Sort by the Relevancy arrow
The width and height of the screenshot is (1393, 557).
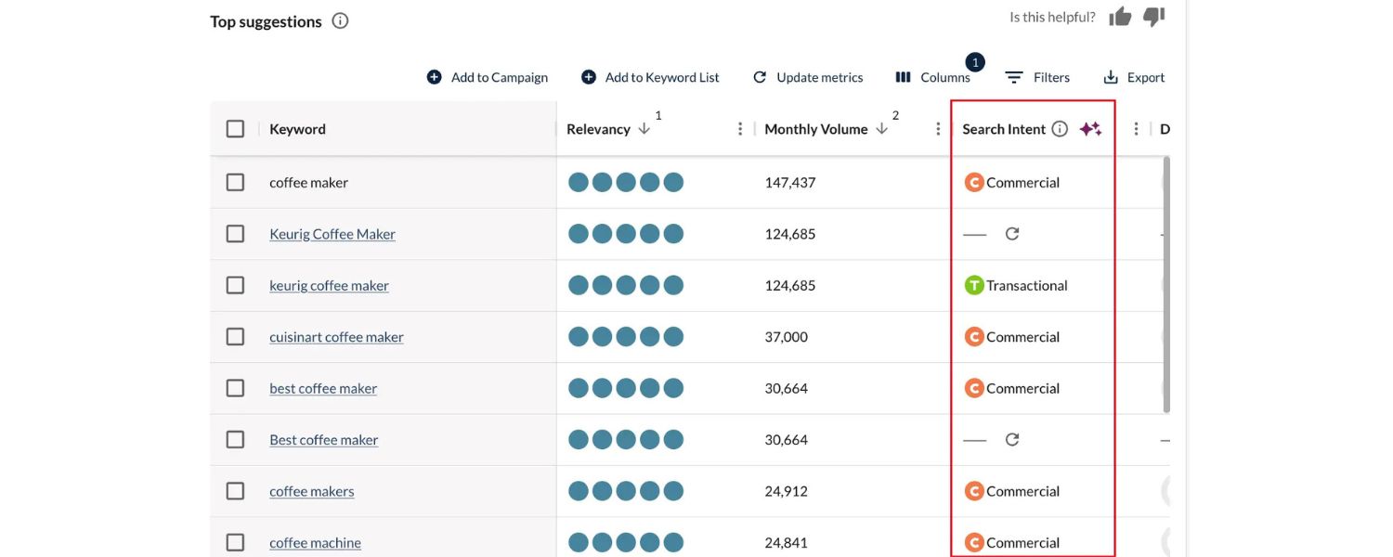644,128
